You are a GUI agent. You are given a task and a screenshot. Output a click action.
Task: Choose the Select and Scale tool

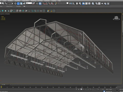coord(21,4)
